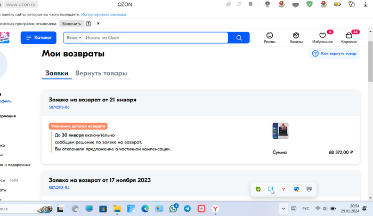Screen dimensions: 373x216
Task: Dismiss the info bar with the X
Action: [x=98, y=23]
